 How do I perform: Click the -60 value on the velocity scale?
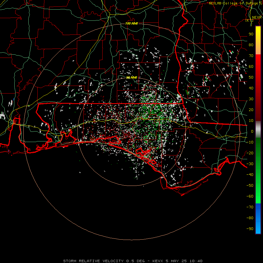250,196
